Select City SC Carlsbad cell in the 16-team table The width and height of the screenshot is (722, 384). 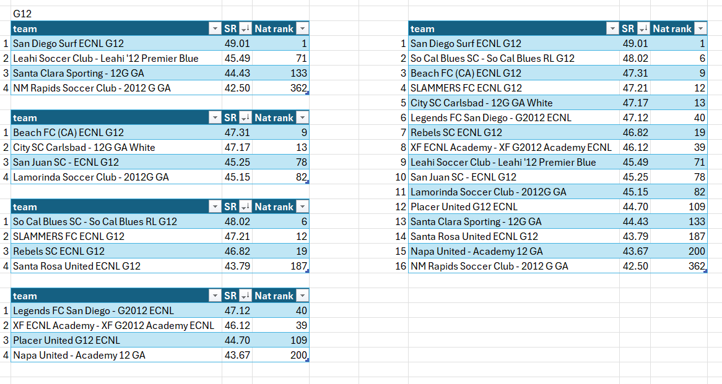click(x=481, y=103)
